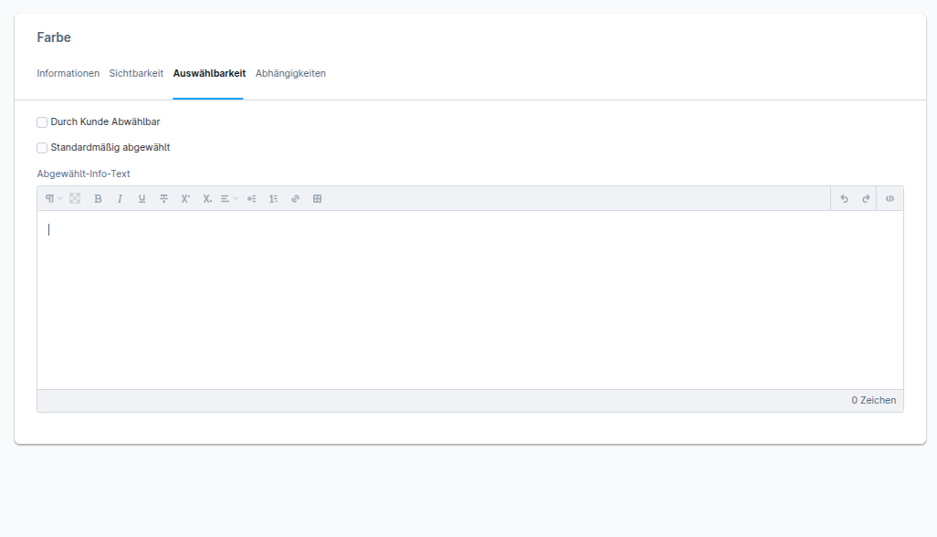Insert an unordered bullet list
Screen dimensions: 937x537
pos(251,199)
